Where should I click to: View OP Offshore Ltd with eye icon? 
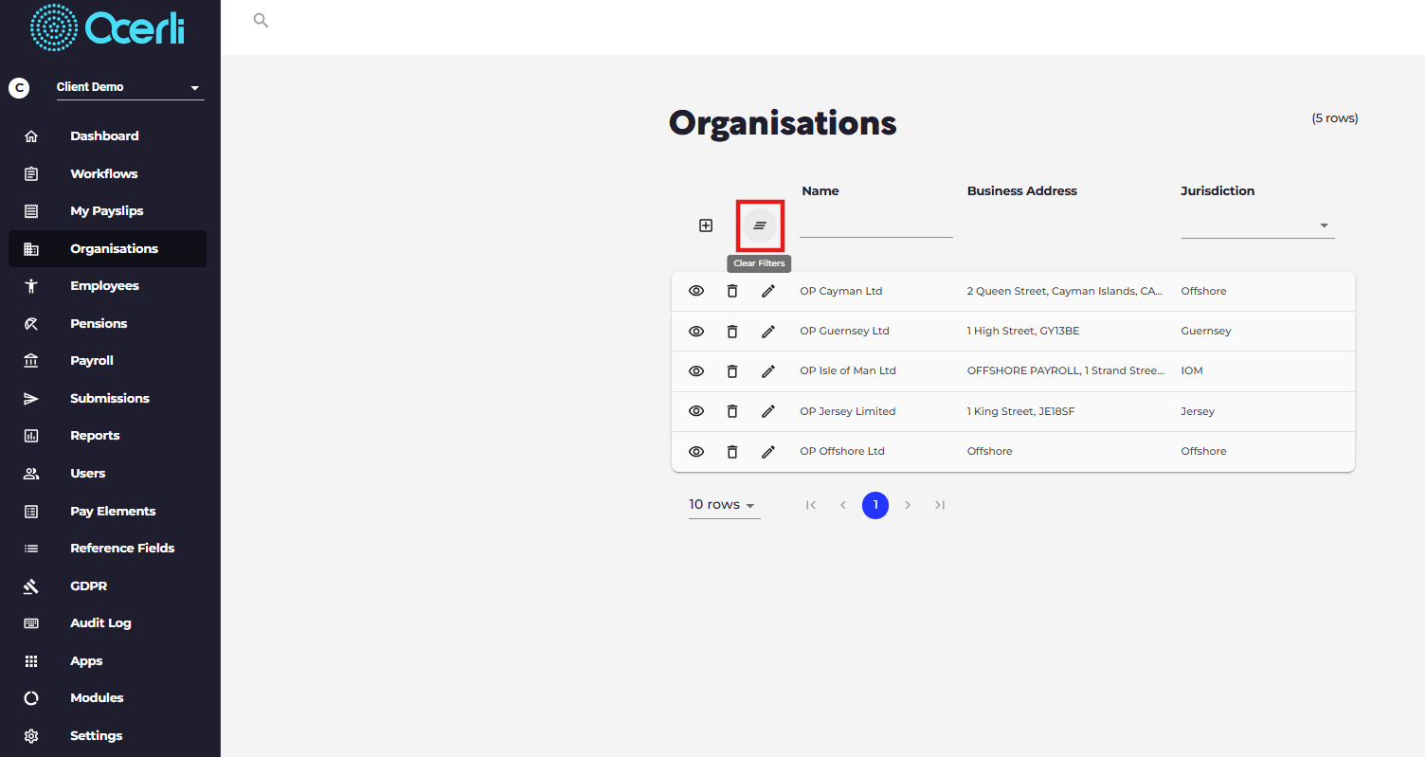coord(696,452)
